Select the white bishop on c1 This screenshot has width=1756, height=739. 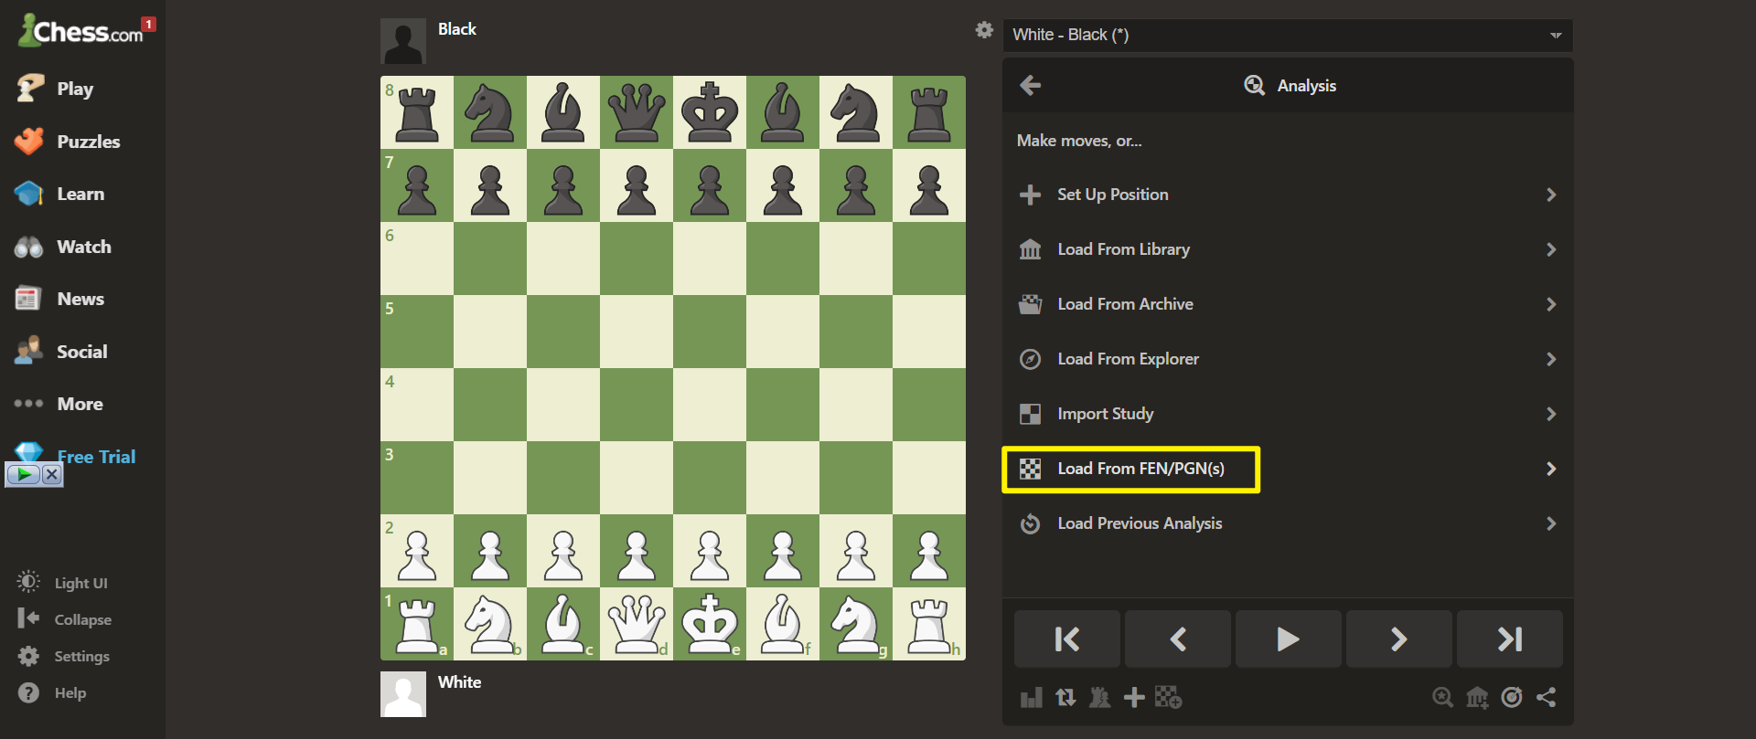tap(563, 624)
